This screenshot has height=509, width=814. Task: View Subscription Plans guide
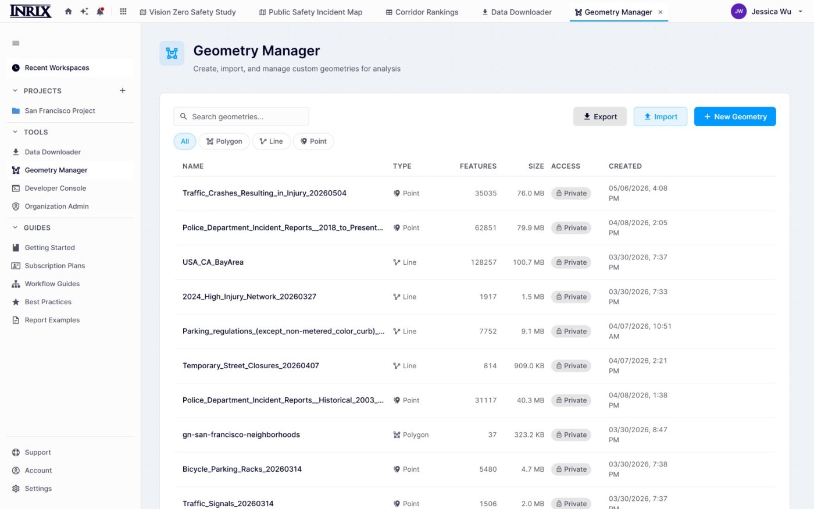coord(70,265)
